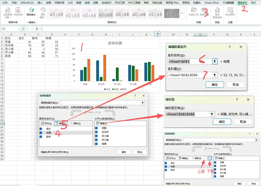Click the 添加图表元素 ribbon icon
Image resolution: width=261 pixels, height=186 pixels.
click(x=8, y=13)
